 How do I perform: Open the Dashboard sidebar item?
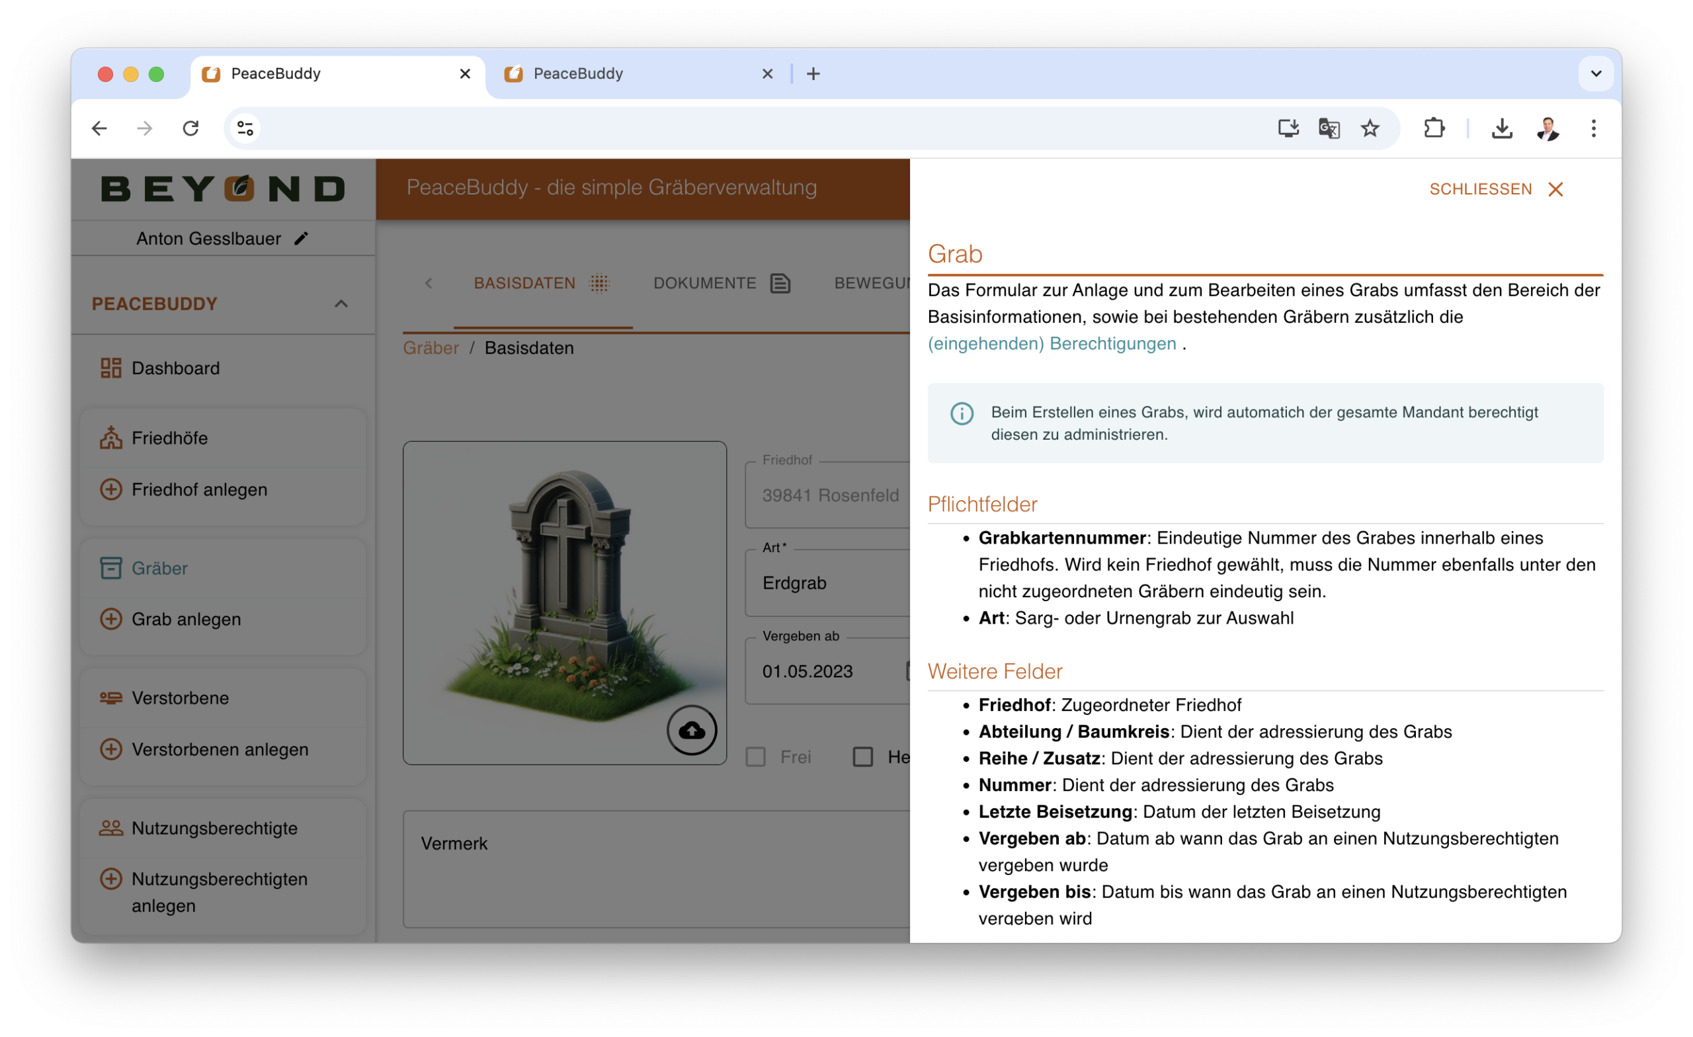point(175,368)
